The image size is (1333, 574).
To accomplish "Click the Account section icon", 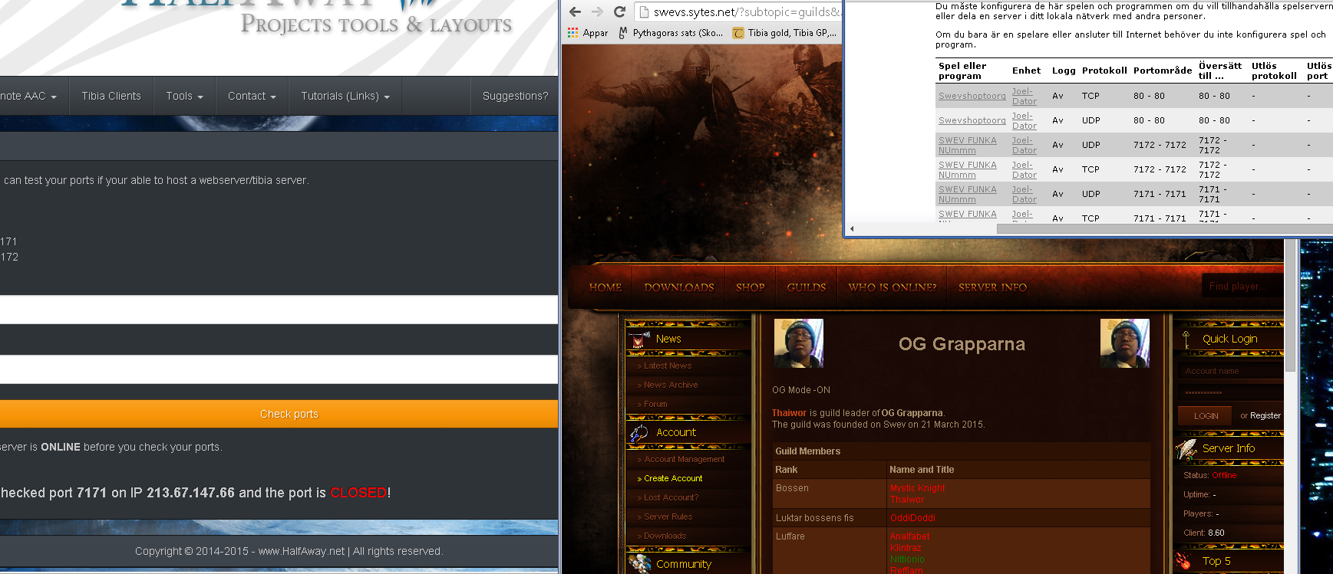I will 638,433.
